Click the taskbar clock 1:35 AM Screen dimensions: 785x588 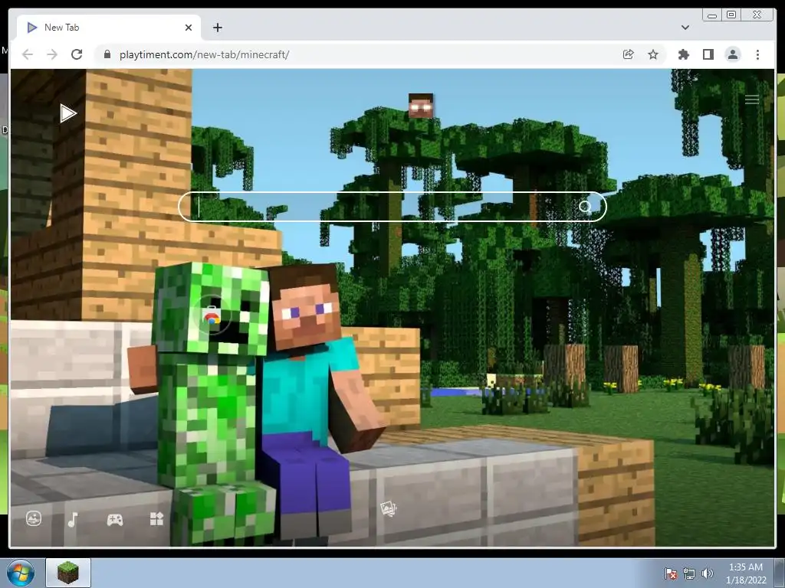click(745, 567)
